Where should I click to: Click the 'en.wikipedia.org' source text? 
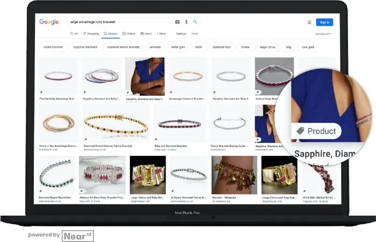pos(220,201)
